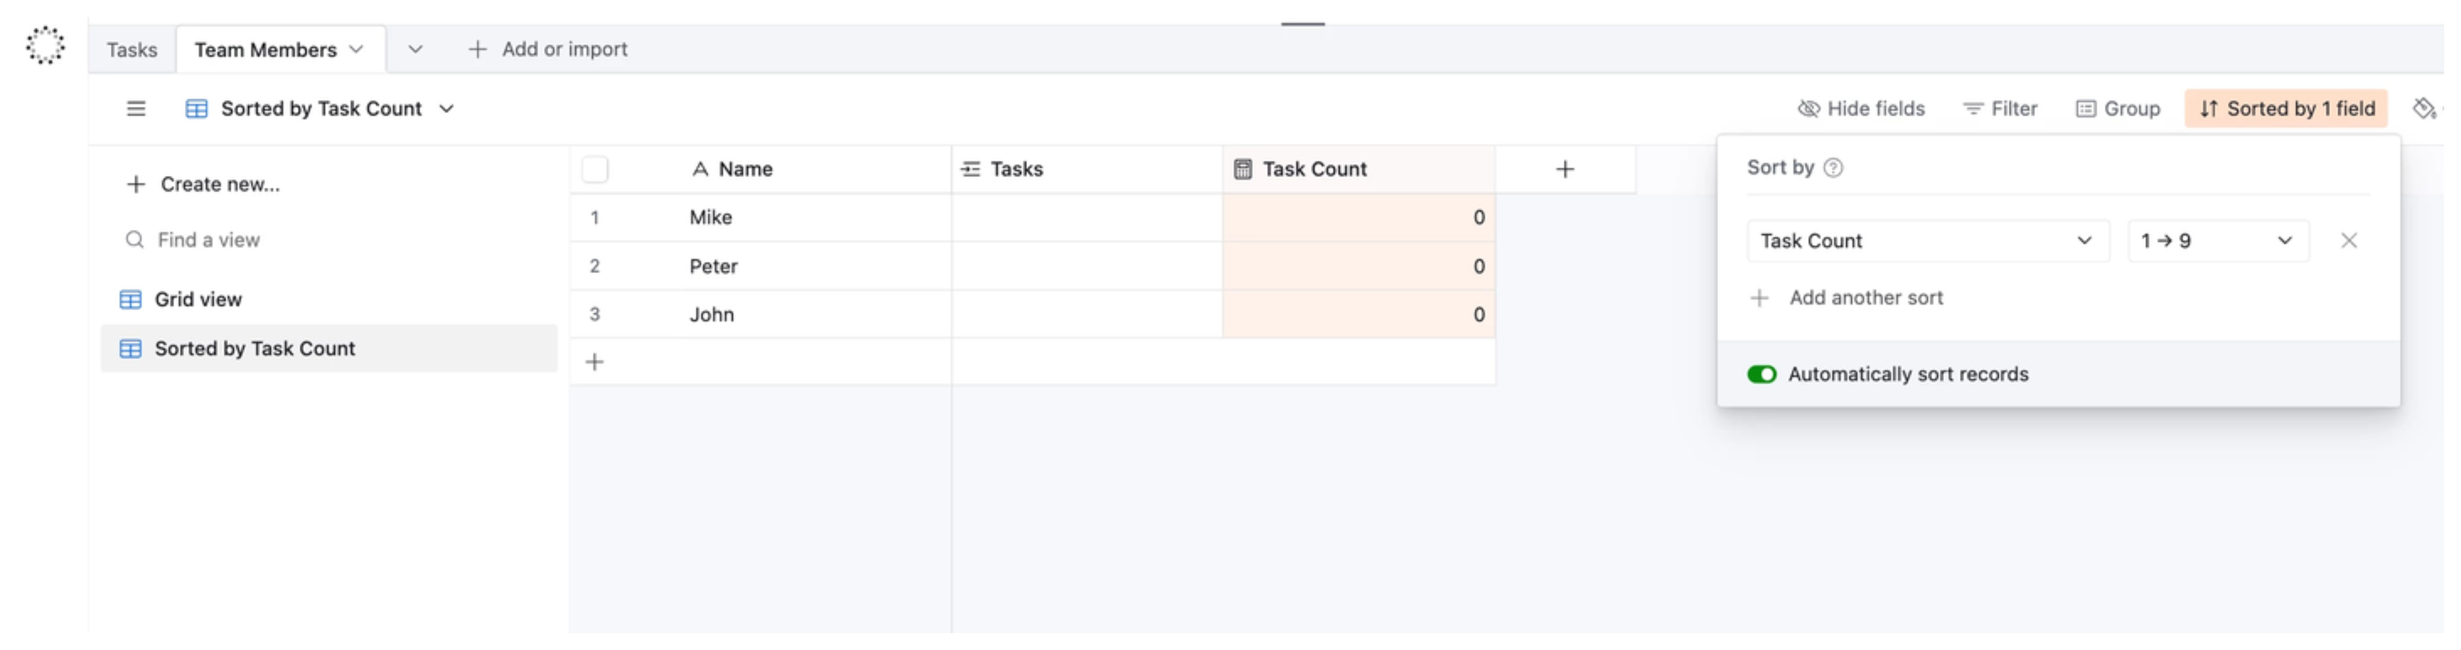Toggle the views sidebar hamburger icon

tap(135, 108)
